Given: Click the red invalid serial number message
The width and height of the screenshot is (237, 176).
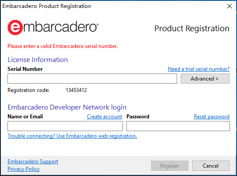Looking at the screenshot, I should [x=63, y=46].
